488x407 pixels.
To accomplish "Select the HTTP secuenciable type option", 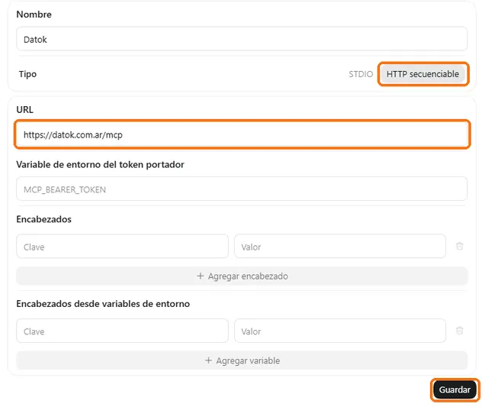I will pyautogui.click(x=422, y=74).
